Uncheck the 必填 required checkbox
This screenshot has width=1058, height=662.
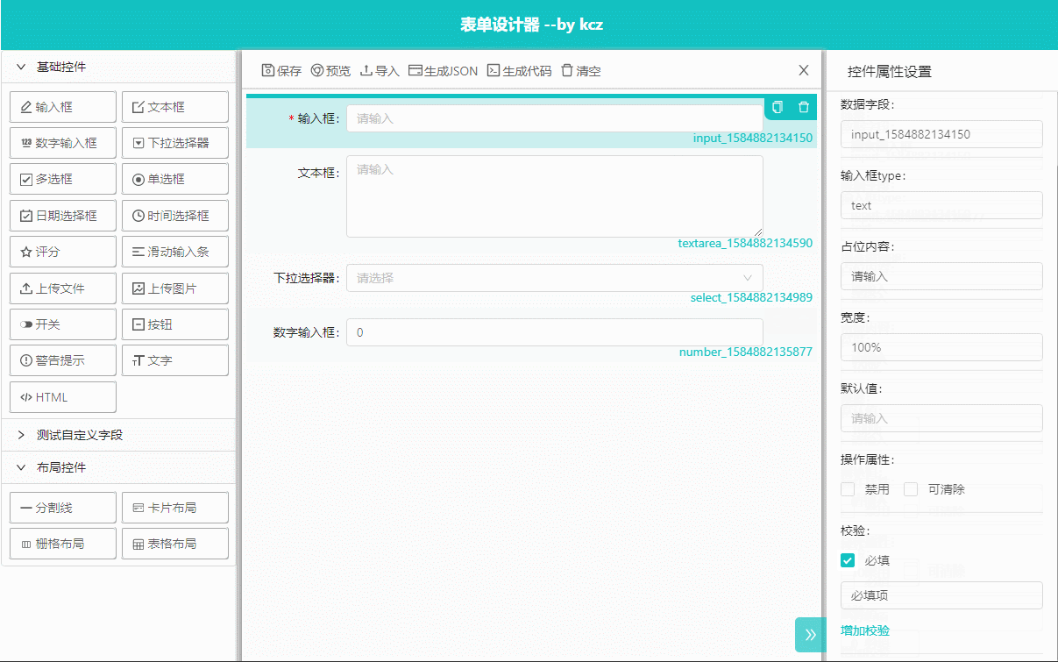pos(847,560)
